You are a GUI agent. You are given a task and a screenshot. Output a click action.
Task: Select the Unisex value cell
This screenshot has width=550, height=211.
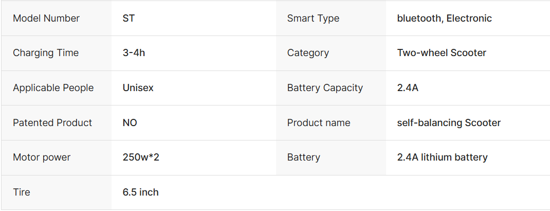[x=138, y=88]
